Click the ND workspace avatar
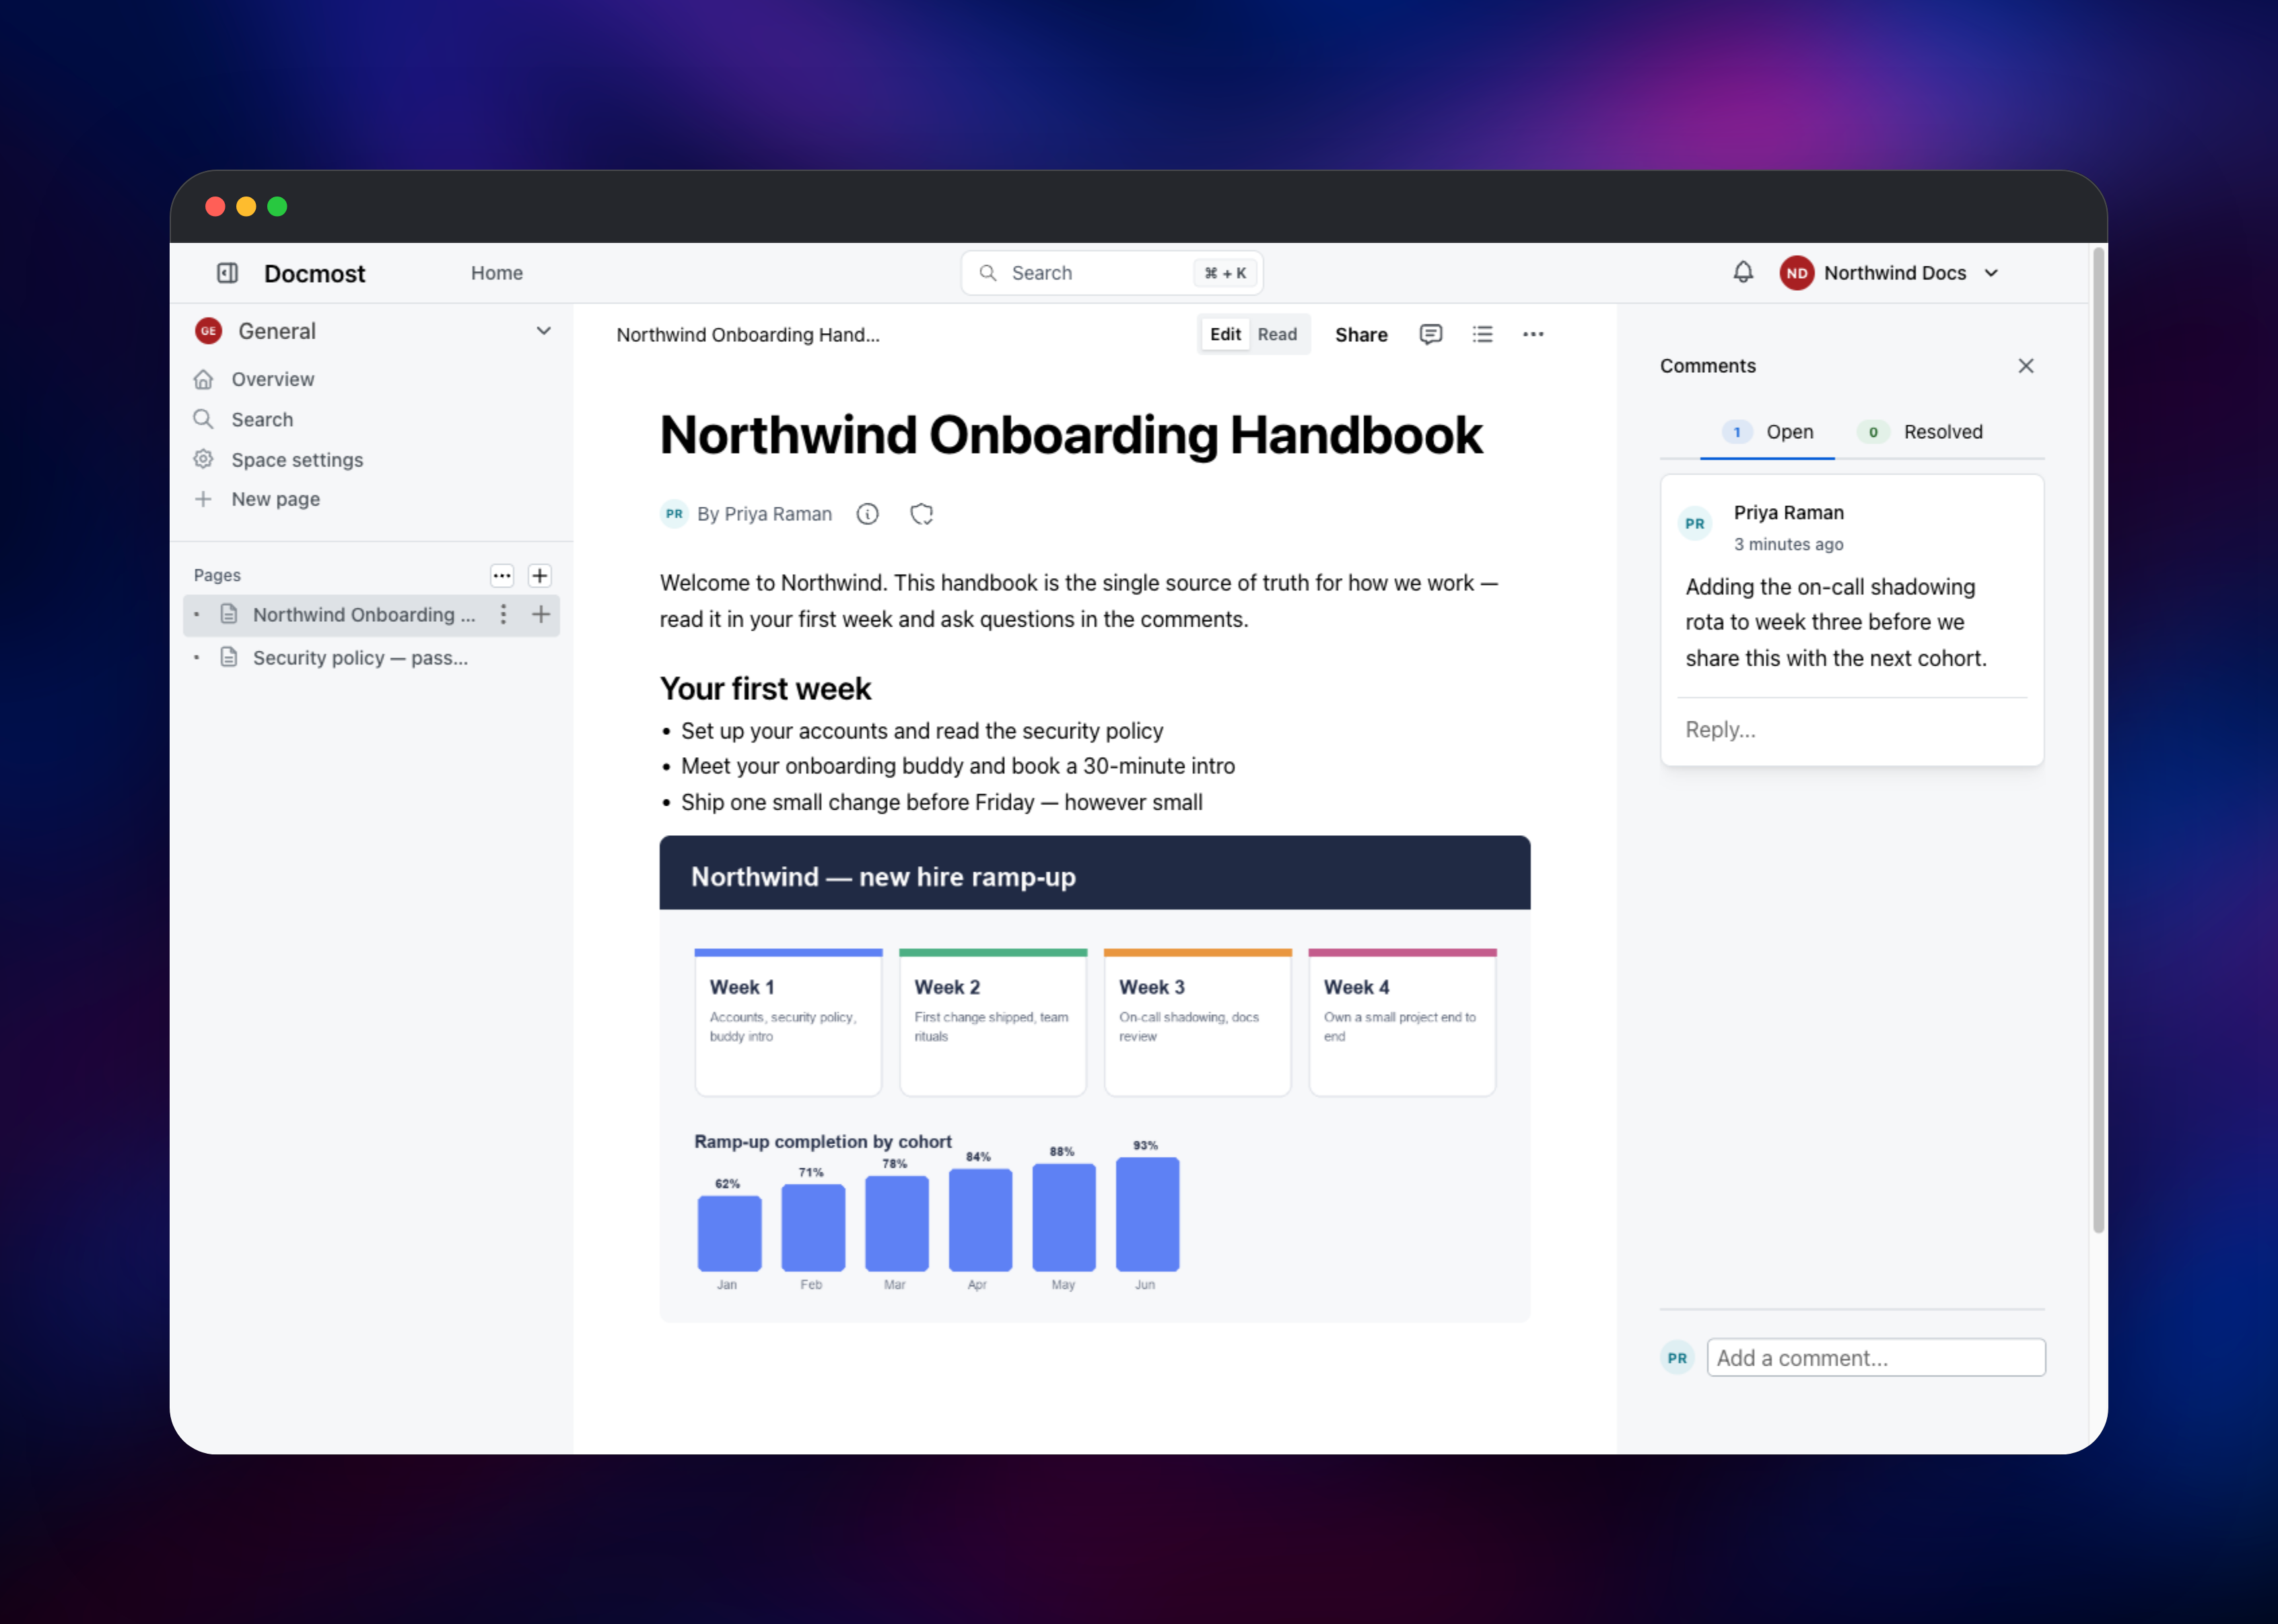 click(x=1797, y=273)
